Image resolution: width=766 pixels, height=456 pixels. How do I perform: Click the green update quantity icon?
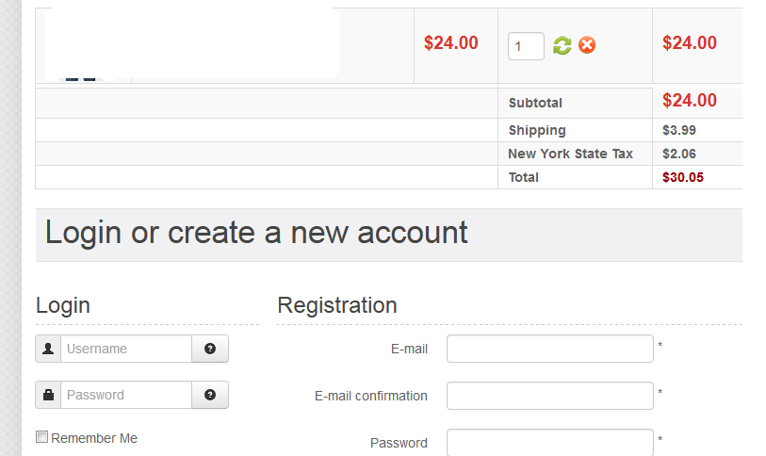point(562,45)
